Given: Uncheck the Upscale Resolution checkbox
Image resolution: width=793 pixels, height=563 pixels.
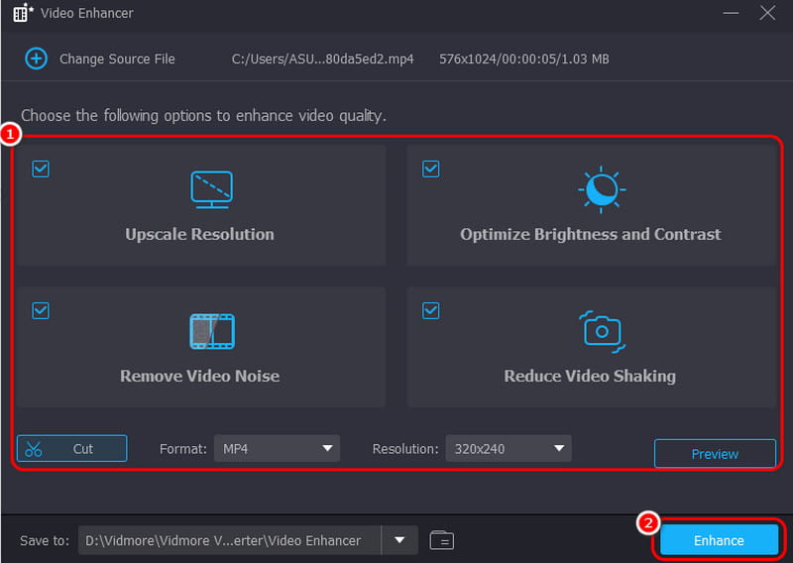Looking at the screenshot, I should click(x=41, y=169).
